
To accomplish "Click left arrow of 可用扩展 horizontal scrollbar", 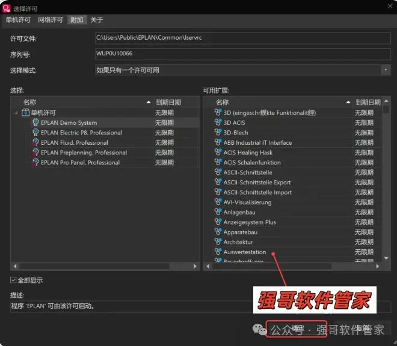I will coord(208,266).
